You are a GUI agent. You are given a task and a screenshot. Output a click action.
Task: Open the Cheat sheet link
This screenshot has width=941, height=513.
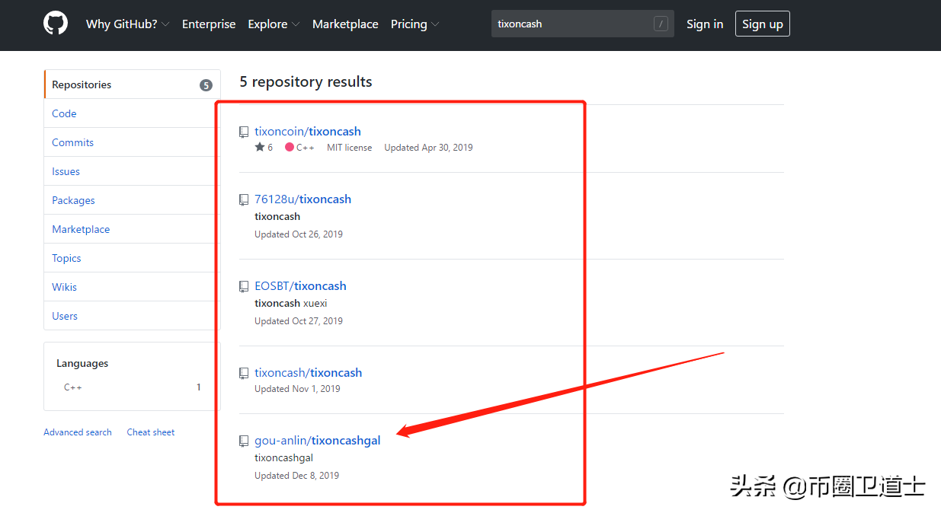tap(151, 432)
